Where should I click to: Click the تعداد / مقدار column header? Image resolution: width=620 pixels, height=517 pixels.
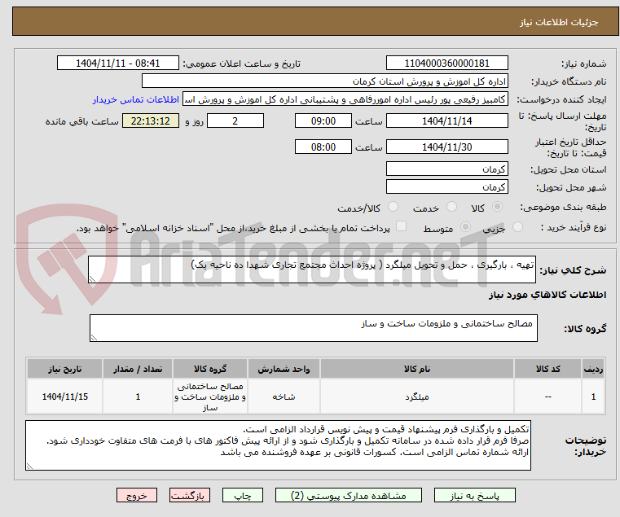(x=138, y=369)
